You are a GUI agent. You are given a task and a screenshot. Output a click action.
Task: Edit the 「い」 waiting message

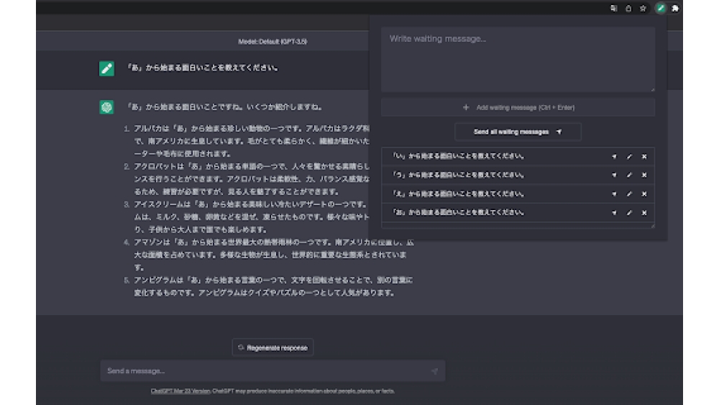629,156
